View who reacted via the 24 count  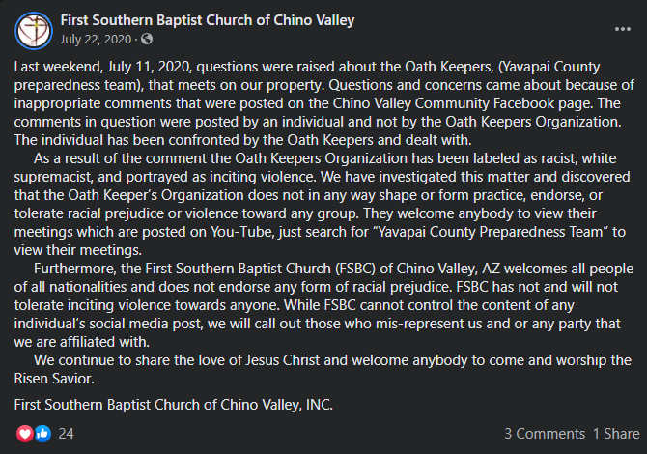point(66,434)
